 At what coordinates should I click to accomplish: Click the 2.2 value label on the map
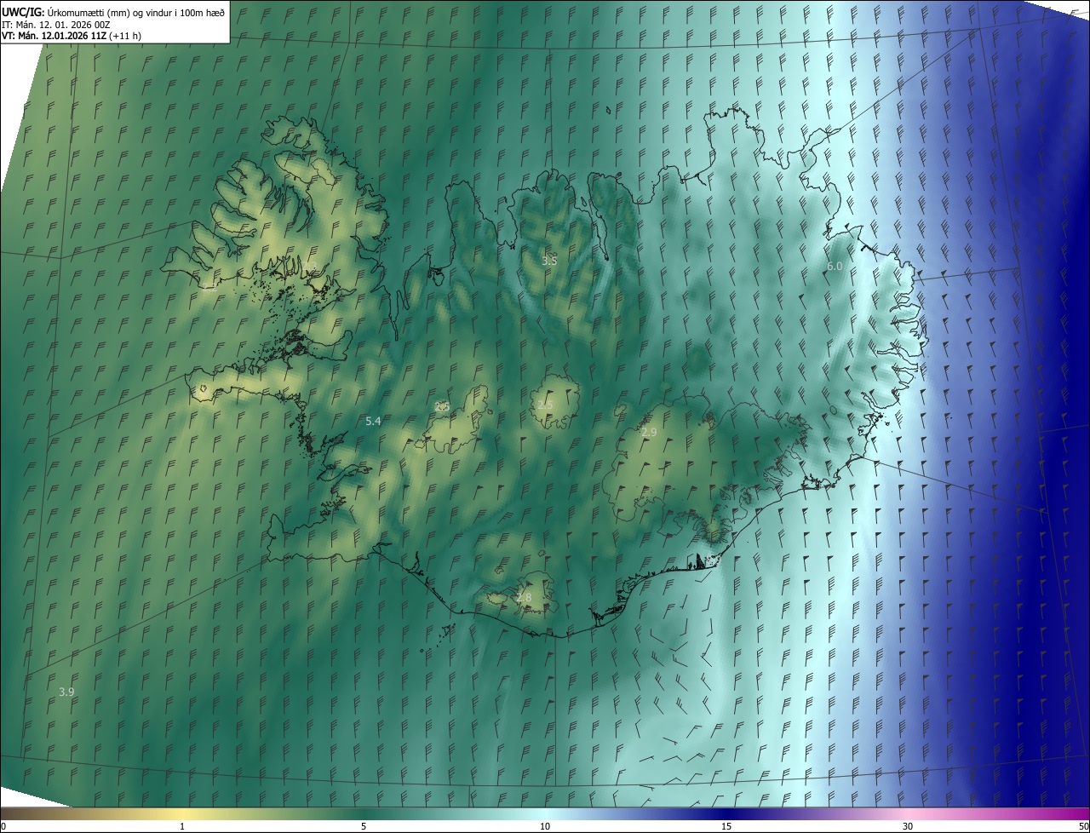coord(209,287)
